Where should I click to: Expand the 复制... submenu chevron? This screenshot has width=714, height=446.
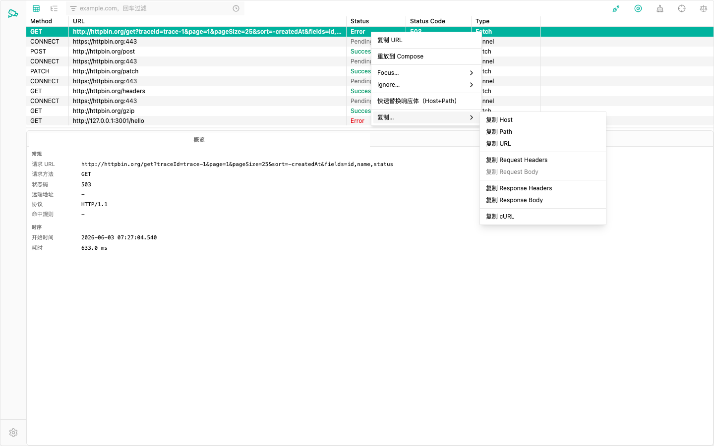pos(472,117)
